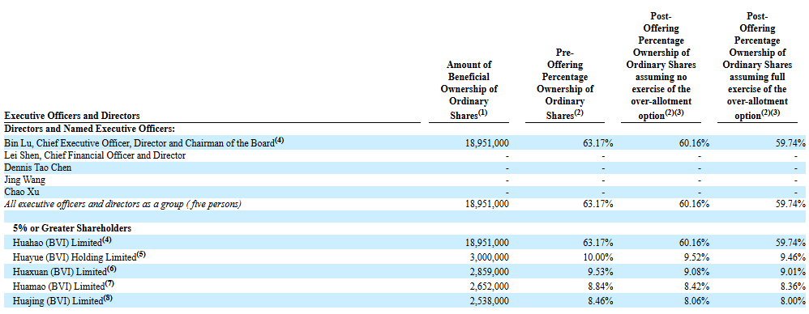
Task: Select the no exercise over-allotment column header
Action: coord(661,66)
